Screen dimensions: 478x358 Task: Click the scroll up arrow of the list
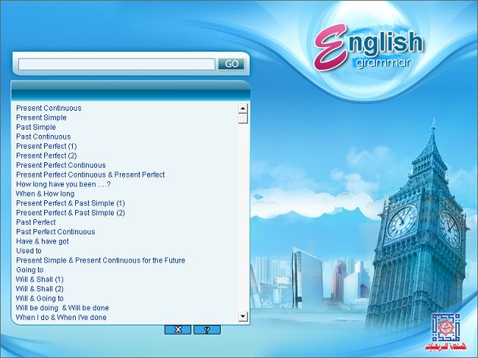(x=243, y=108)
